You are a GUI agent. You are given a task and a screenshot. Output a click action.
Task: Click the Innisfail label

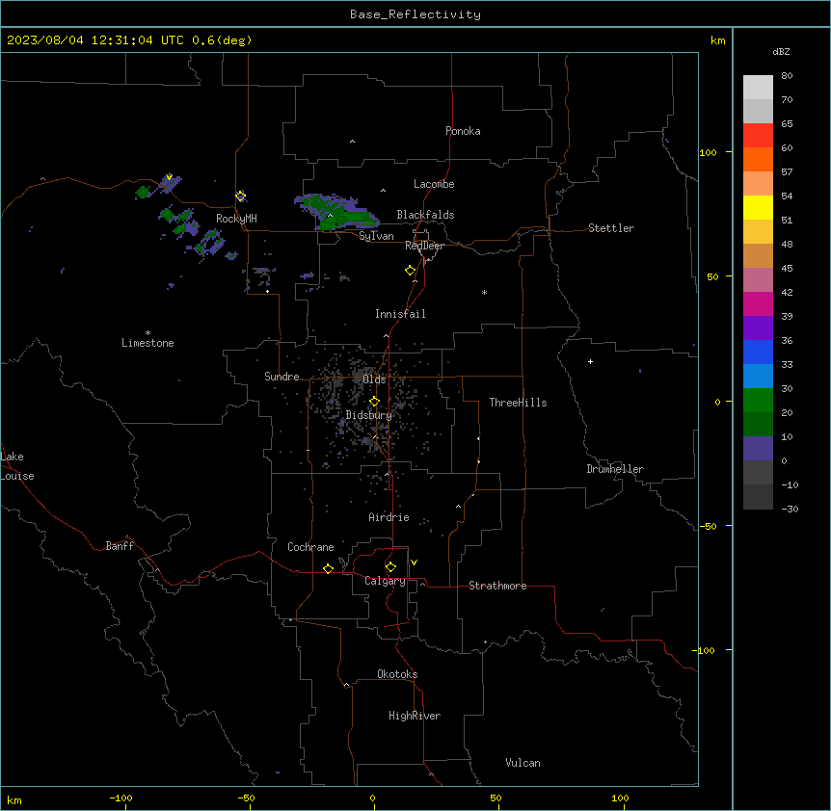[x=400, y=314]
